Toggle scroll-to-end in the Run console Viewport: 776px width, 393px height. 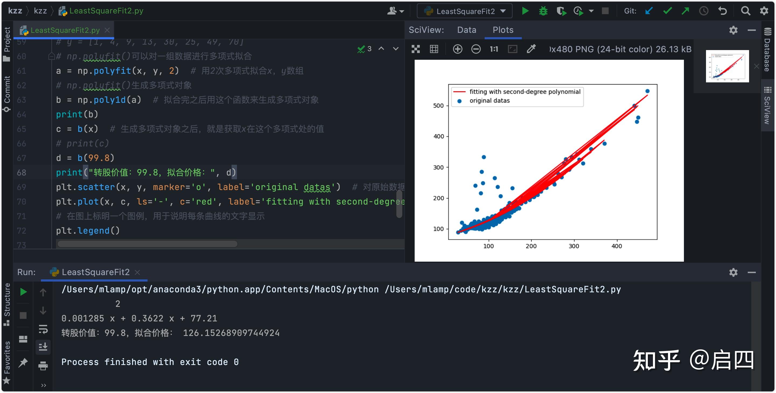(x=43, y=347)
